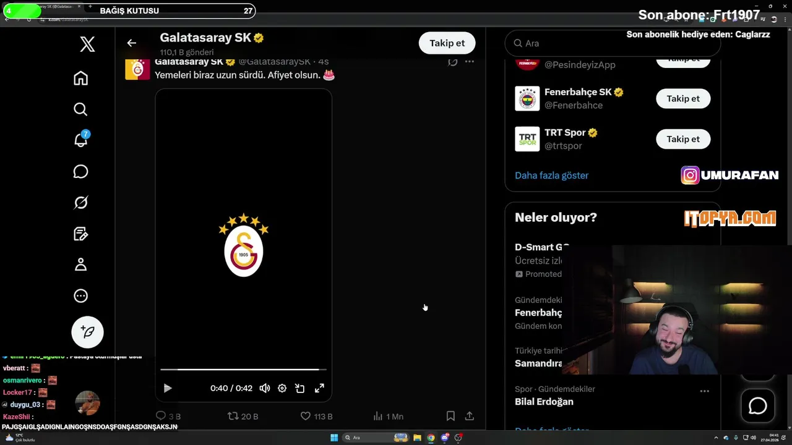Open Lists icon in left sidebar
Image resolution: width=792 pixels, height=445 pixels.
[x=80, y=234]
